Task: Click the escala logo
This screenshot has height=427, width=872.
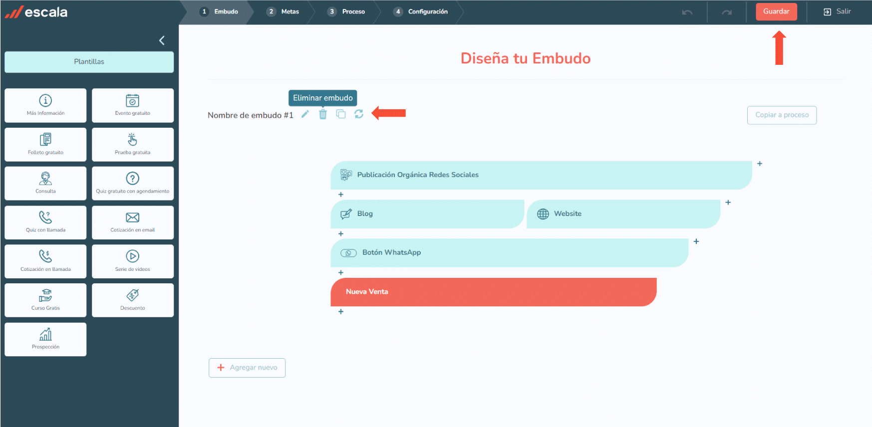Action: pyautogui.click(x=36, y=12)
